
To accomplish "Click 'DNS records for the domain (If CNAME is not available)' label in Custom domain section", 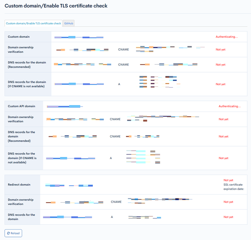I will tap(27, 84).
